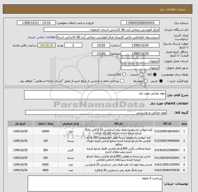Screen dimensions: 198x192
Task: Select the متوسط purchase type radio
Action: [x=146, y=81]
